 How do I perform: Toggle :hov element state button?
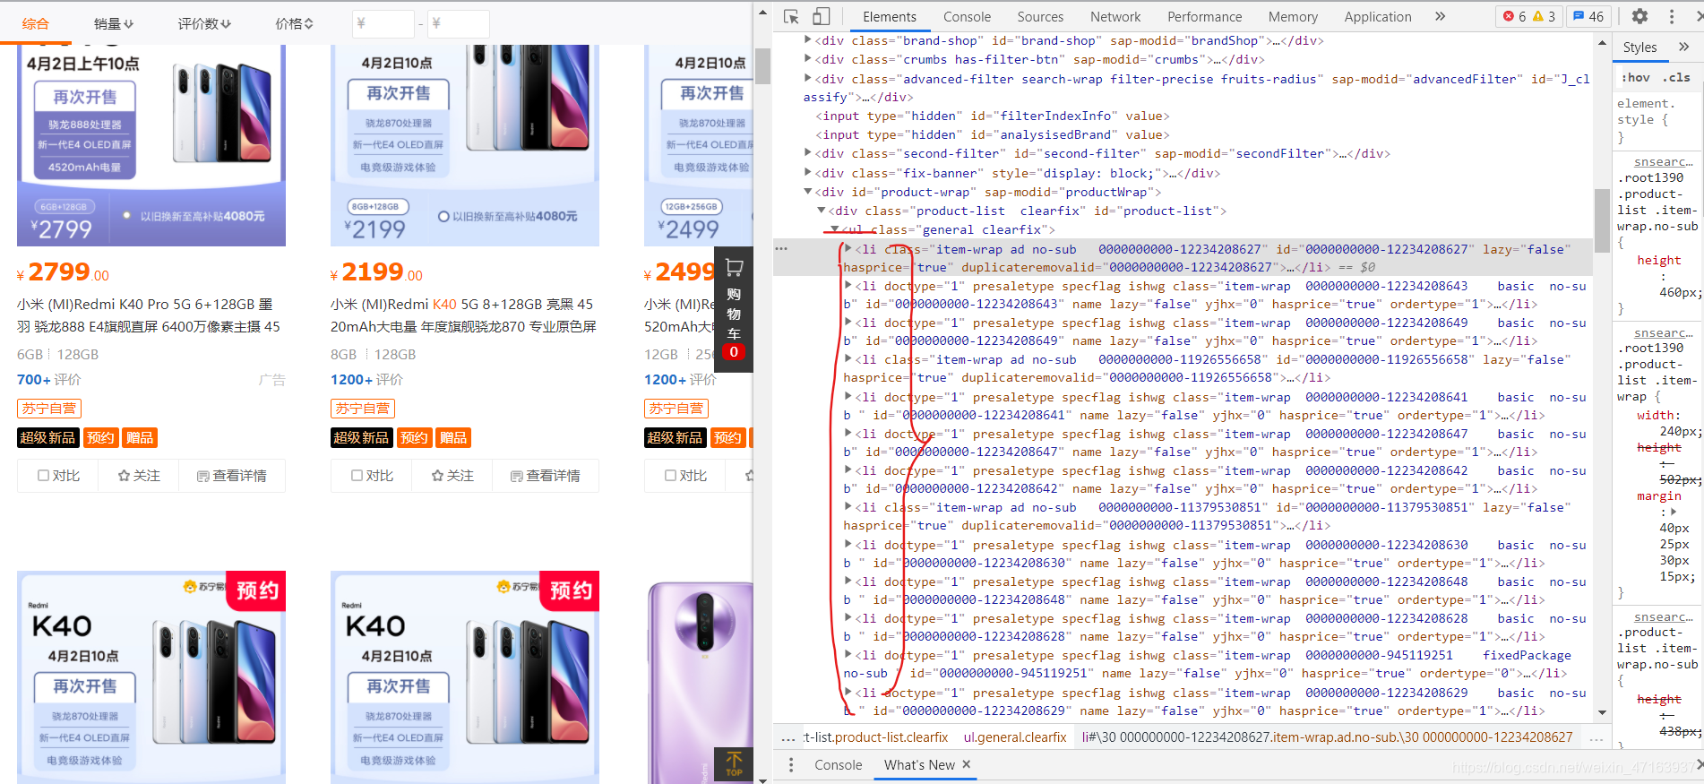pos(1636,77)
